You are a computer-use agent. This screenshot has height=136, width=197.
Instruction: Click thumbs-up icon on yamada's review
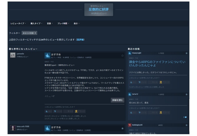click(48, 56)
